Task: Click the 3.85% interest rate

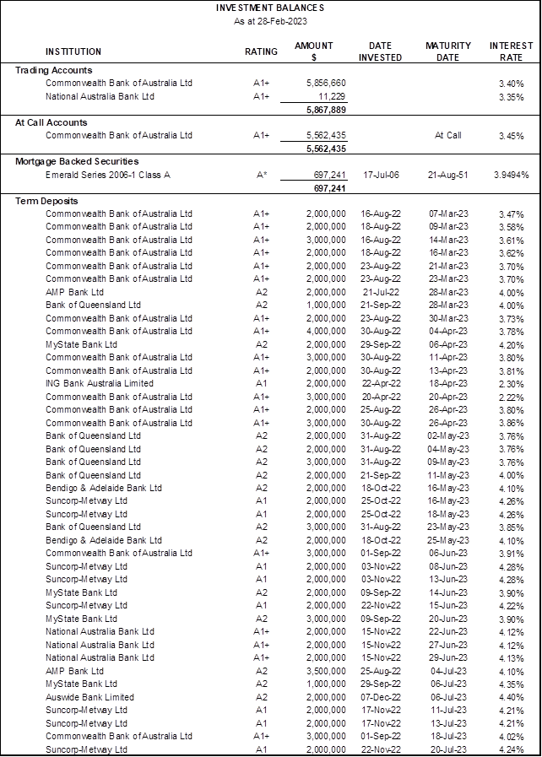Action: coord(512,528)
